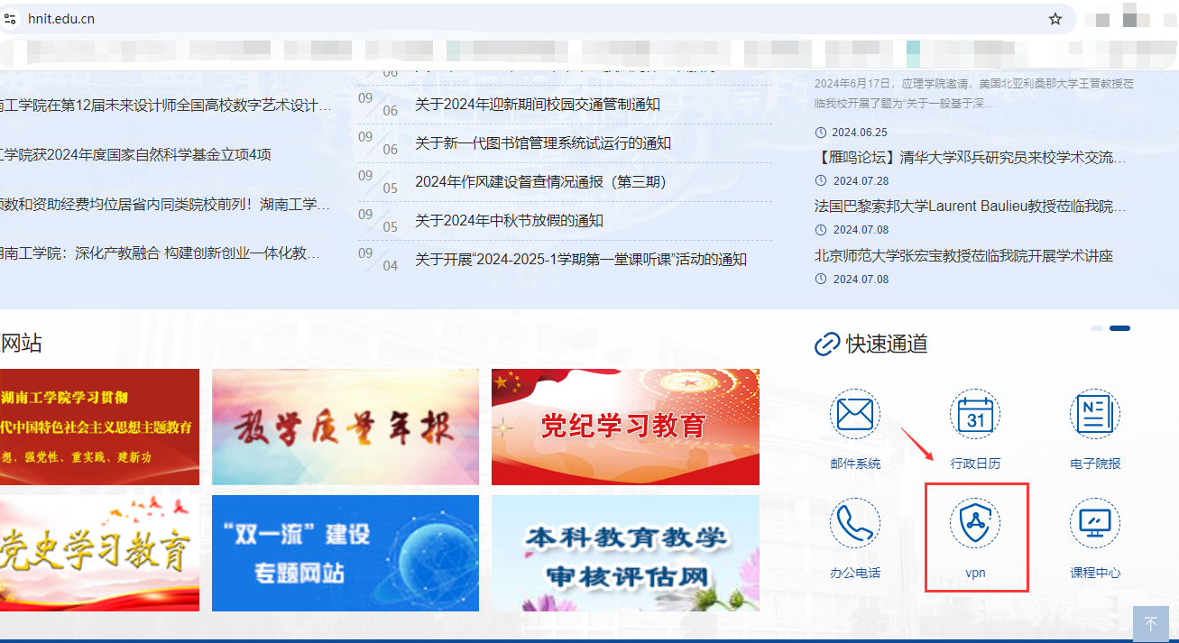1179x643 pixels.
Task: Click the back-to-top arrow button
Action: (x=1150, y=624)
